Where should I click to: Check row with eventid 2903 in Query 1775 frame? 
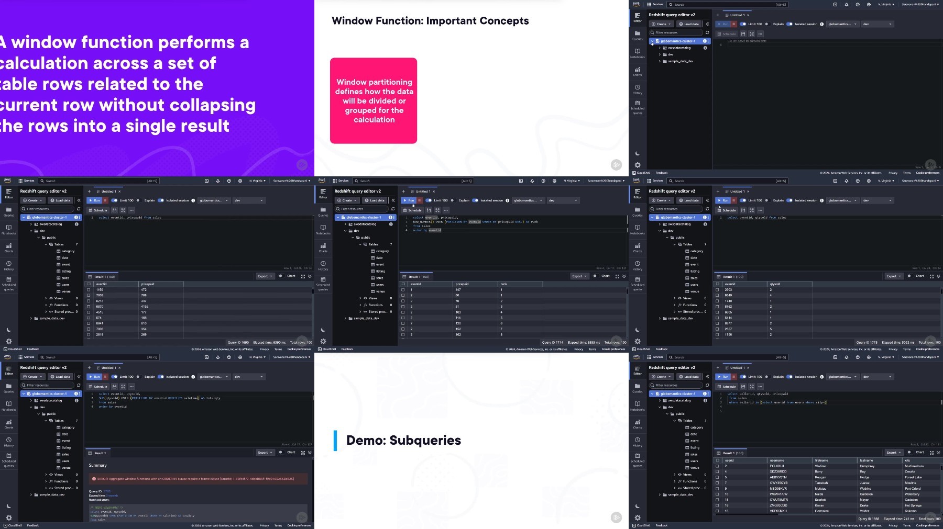(x=718, y=289)
